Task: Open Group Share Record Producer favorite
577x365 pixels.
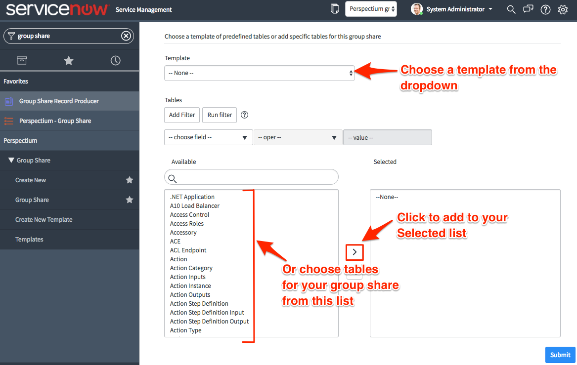Action: click(x=70, y=101)
